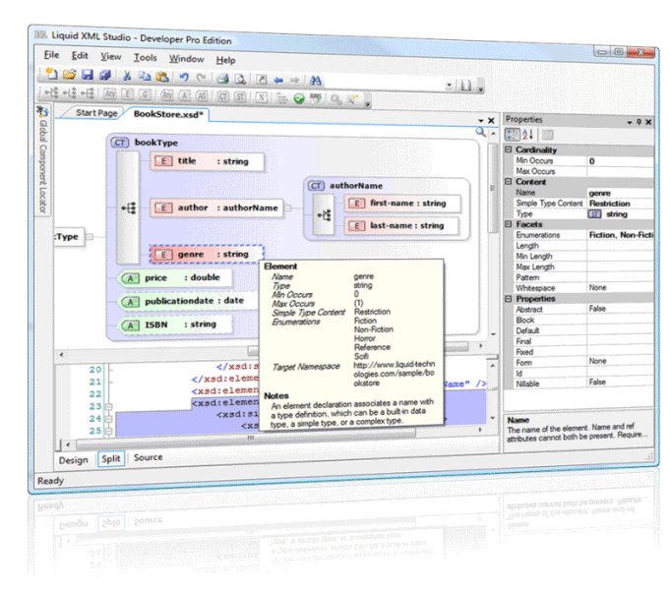
Task: Open the File menu
Action: [x=51, y=55]
